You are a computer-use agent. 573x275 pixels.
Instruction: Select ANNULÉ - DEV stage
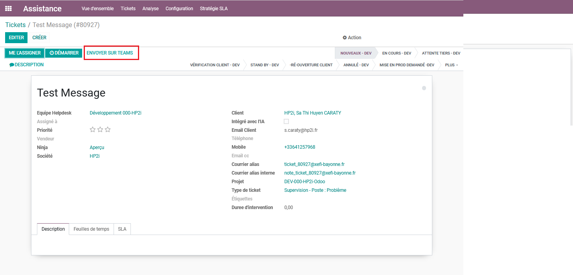[356, 65]
